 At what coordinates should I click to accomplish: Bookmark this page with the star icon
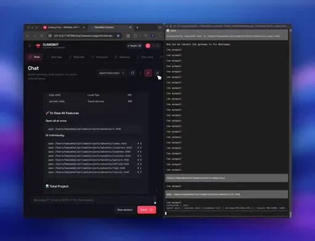(118, 36)
